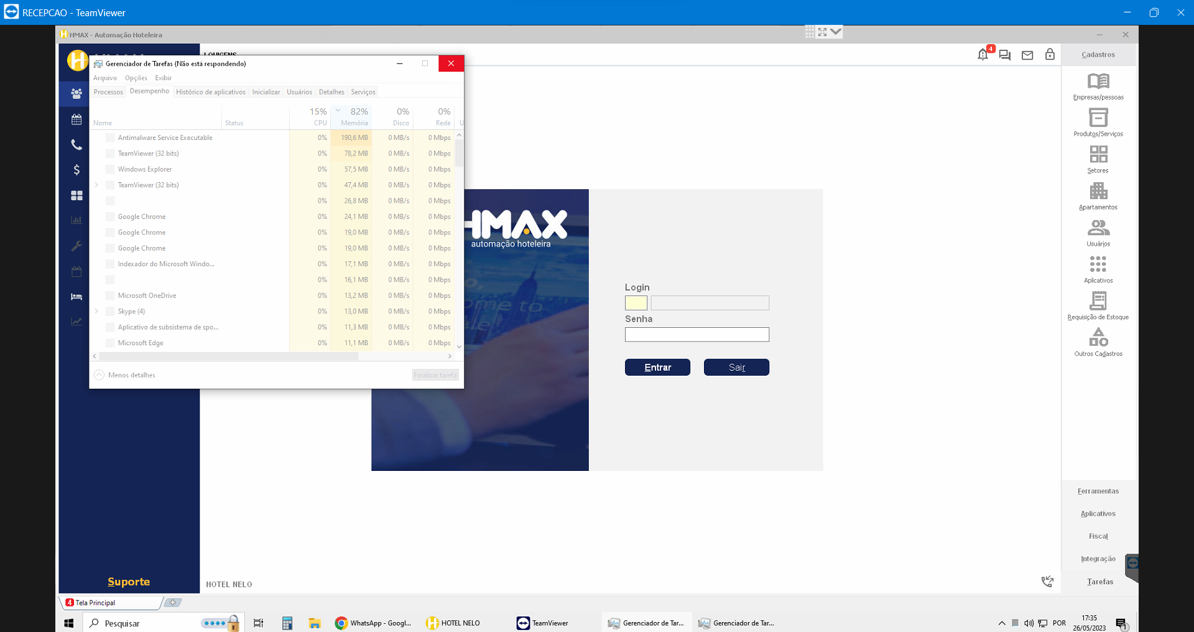
Task: Open Apartamentos building icon
Action: [1098, 191]
